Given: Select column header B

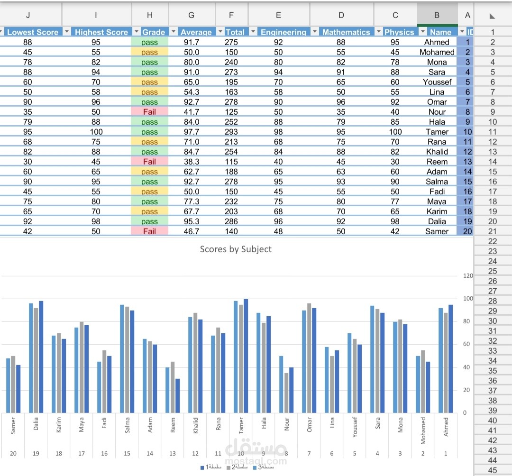Looking at the screenshot, I should [x=436, y=15].
